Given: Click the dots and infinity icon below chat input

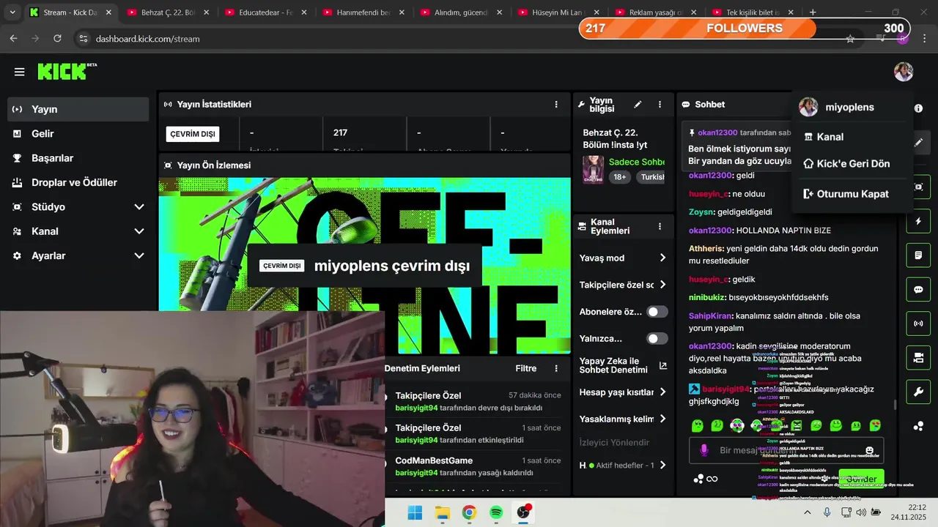Looking at the screenshot, I should tap(706, 479).
